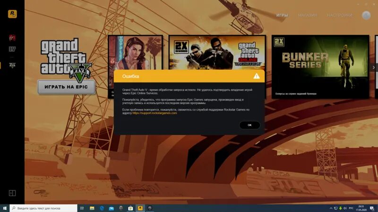Click the network tray icon
This screenshot has width=378, height=212.
[x=335, y=208]
